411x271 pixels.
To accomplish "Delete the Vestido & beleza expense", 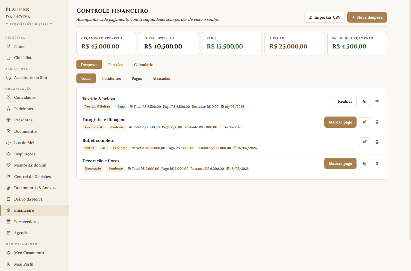I will click(x=377, y=101).
